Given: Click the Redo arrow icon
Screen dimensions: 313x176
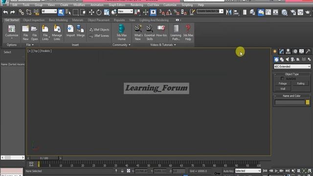Looking at the screenshot, I should click(x=13, y=12).
